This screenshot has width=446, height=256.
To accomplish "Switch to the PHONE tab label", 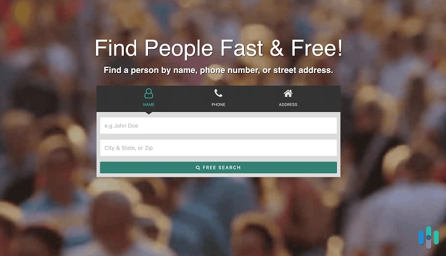I will tap(218, 105).
